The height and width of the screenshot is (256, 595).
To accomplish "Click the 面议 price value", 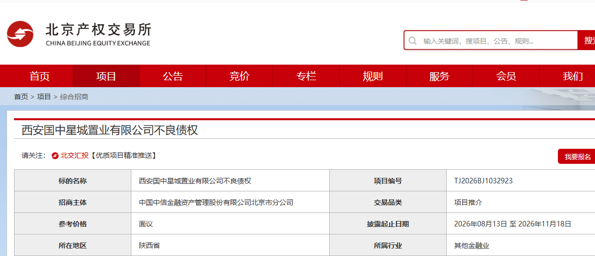I will point(146,224).
